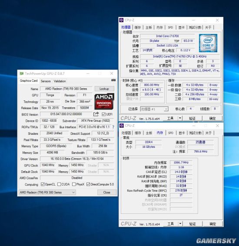Viewport: 239px width, 246px height.
Task: Toggle the OpenCL checkbox
Action: pyautogui.click(x=43, y=184)
